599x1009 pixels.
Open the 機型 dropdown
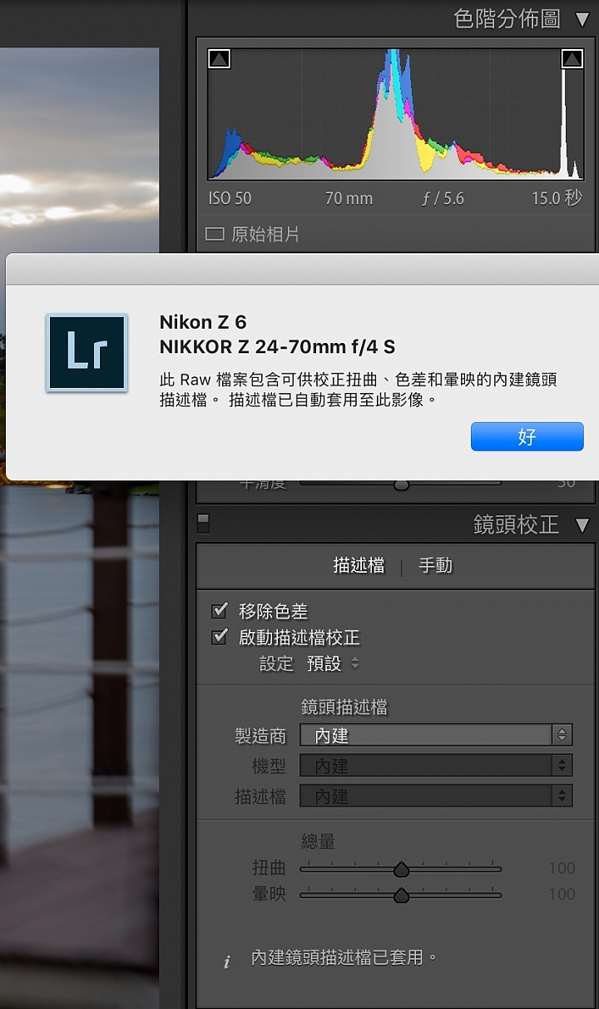[x=436, y=766]
